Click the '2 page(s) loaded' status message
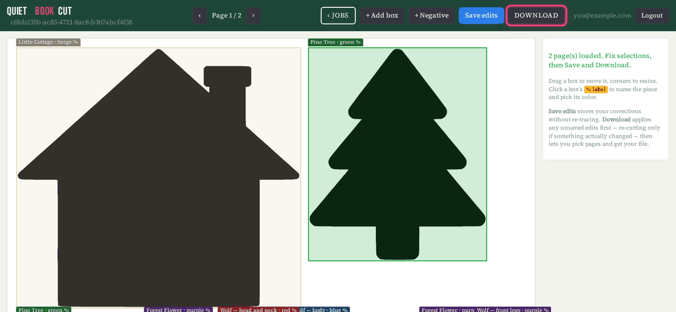The image size is (676, 312). [600, 60]
